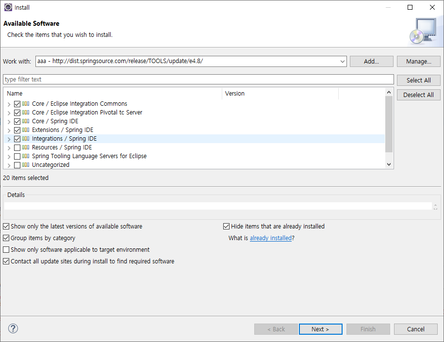Click the Select All button
The width and height of the screenshot is (444, 342).
pyautogui.click(x=418, y=81)
